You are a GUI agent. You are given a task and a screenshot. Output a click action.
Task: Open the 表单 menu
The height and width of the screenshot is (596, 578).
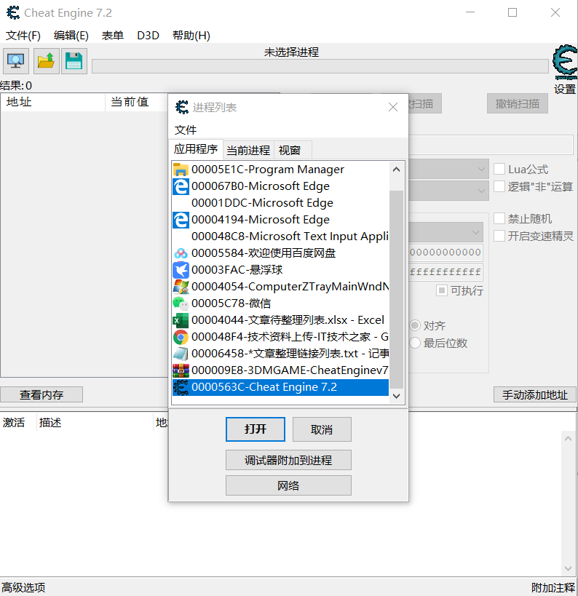[113, 36]
